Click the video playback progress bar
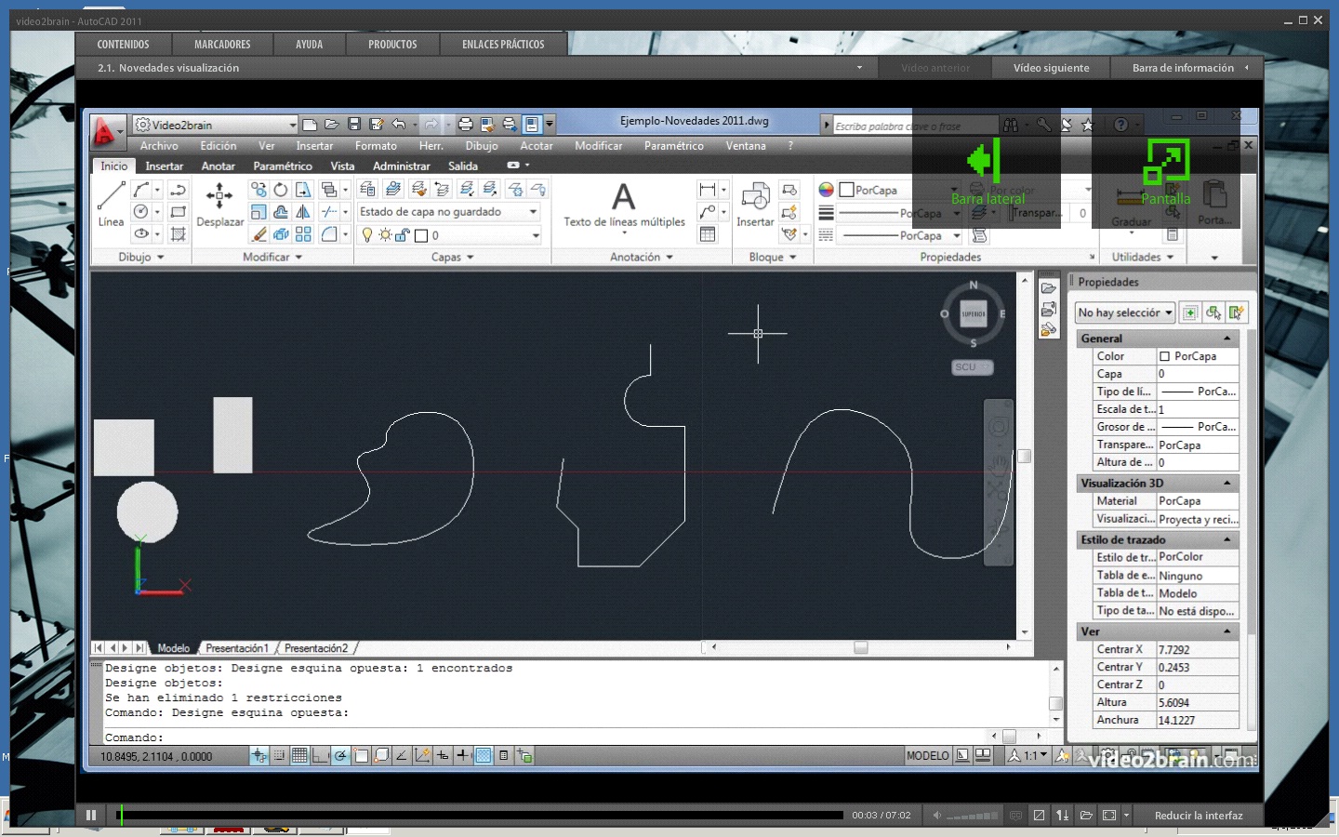This screenshot has height=837, width=1339. [480, 816]
